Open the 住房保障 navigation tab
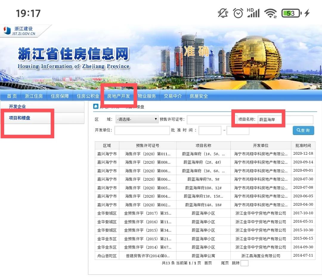Image resolution: width=322 pixels, height=279 pixels. 60,96
